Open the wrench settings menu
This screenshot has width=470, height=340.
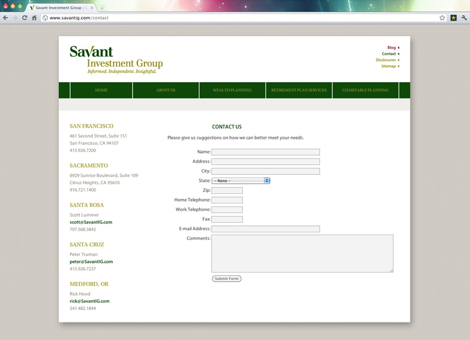464,18
